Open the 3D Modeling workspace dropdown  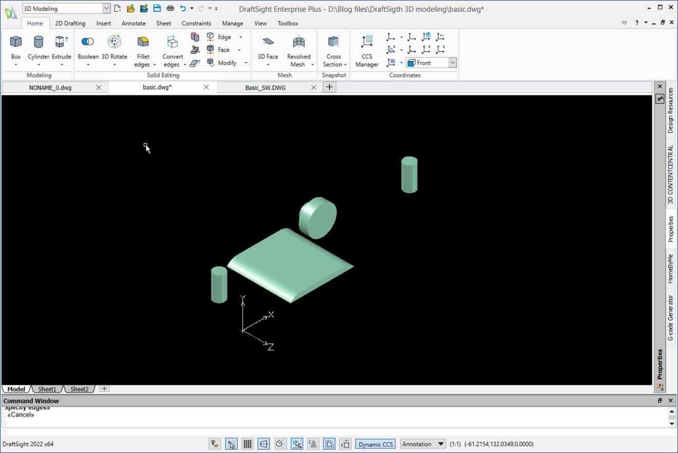coord(106,8)
